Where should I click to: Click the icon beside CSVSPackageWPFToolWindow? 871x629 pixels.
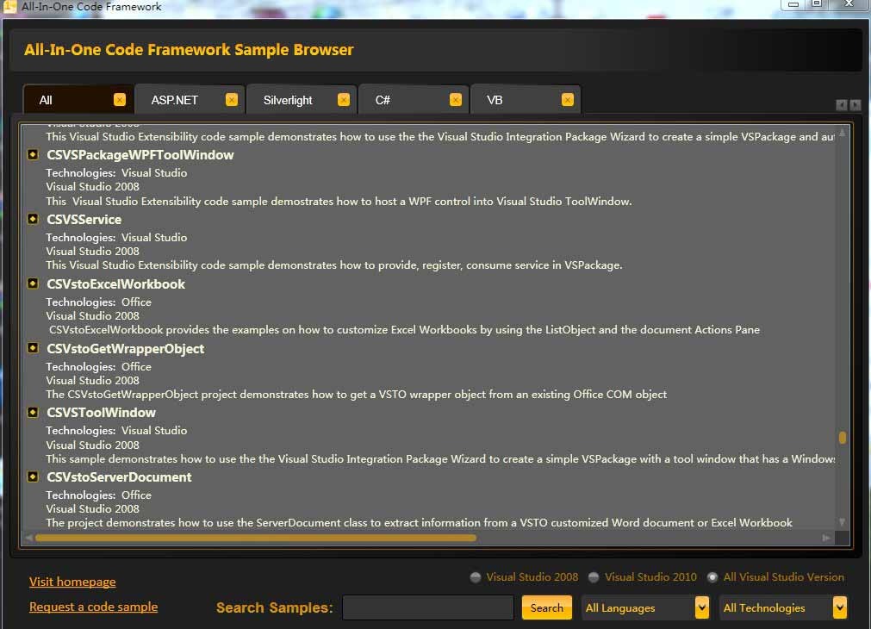point(33,155)
